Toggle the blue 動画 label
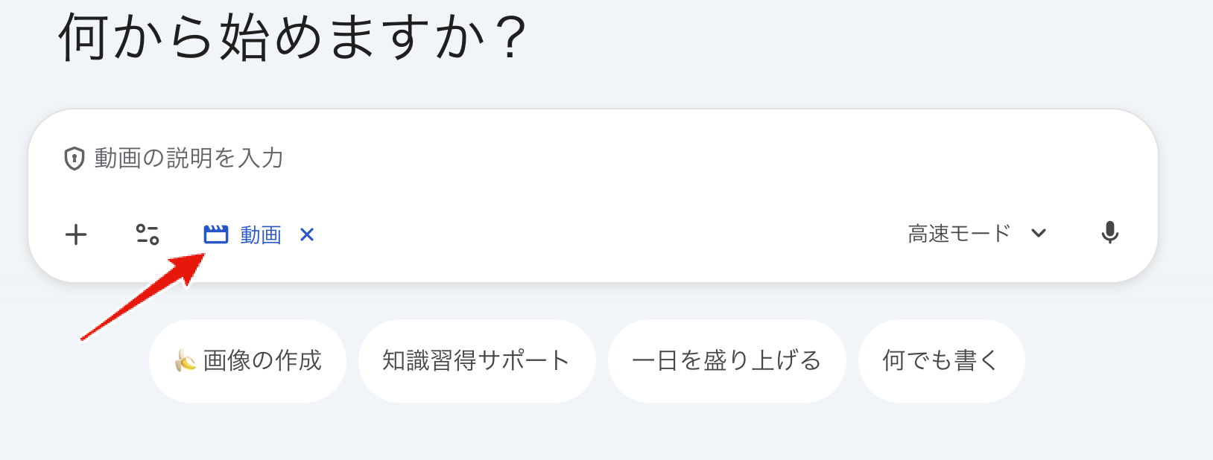 261,235
